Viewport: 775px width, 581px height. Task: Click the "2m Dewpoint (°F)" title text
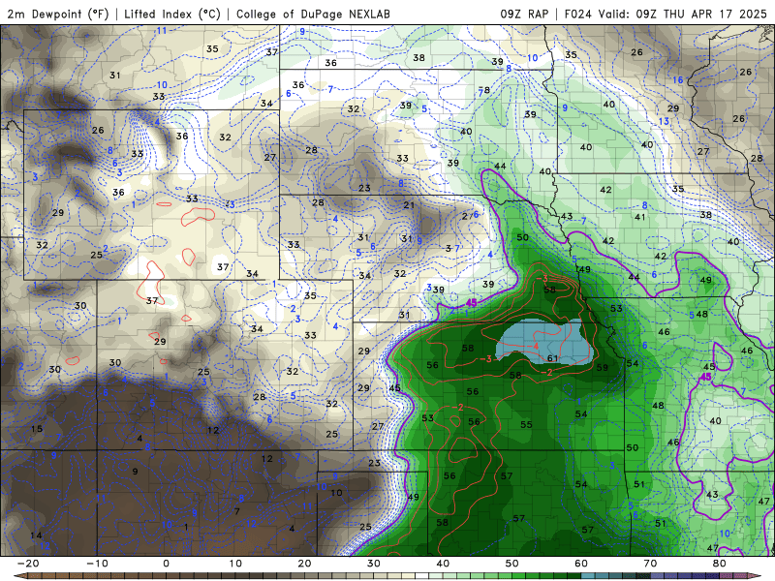58,14
